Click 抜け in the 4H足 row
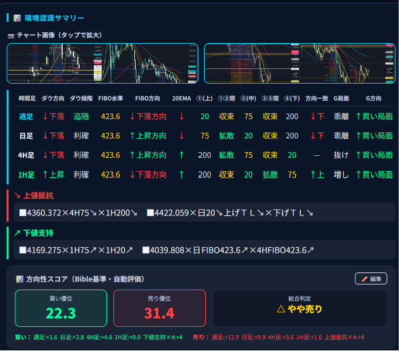The image size is (399, 351). pyautogui.click(x=341, y=155)
